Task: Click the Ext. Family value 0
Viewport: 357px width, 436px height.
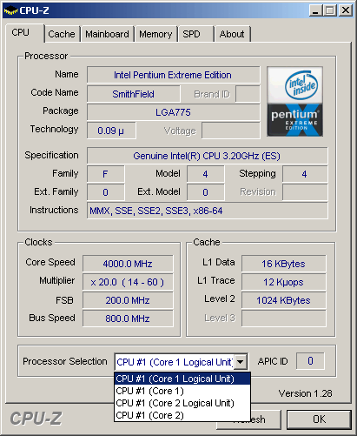Action: coord(105,192)
